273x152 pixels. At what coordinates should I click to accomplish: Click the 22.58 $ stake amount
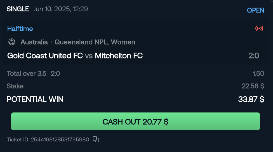253,86
